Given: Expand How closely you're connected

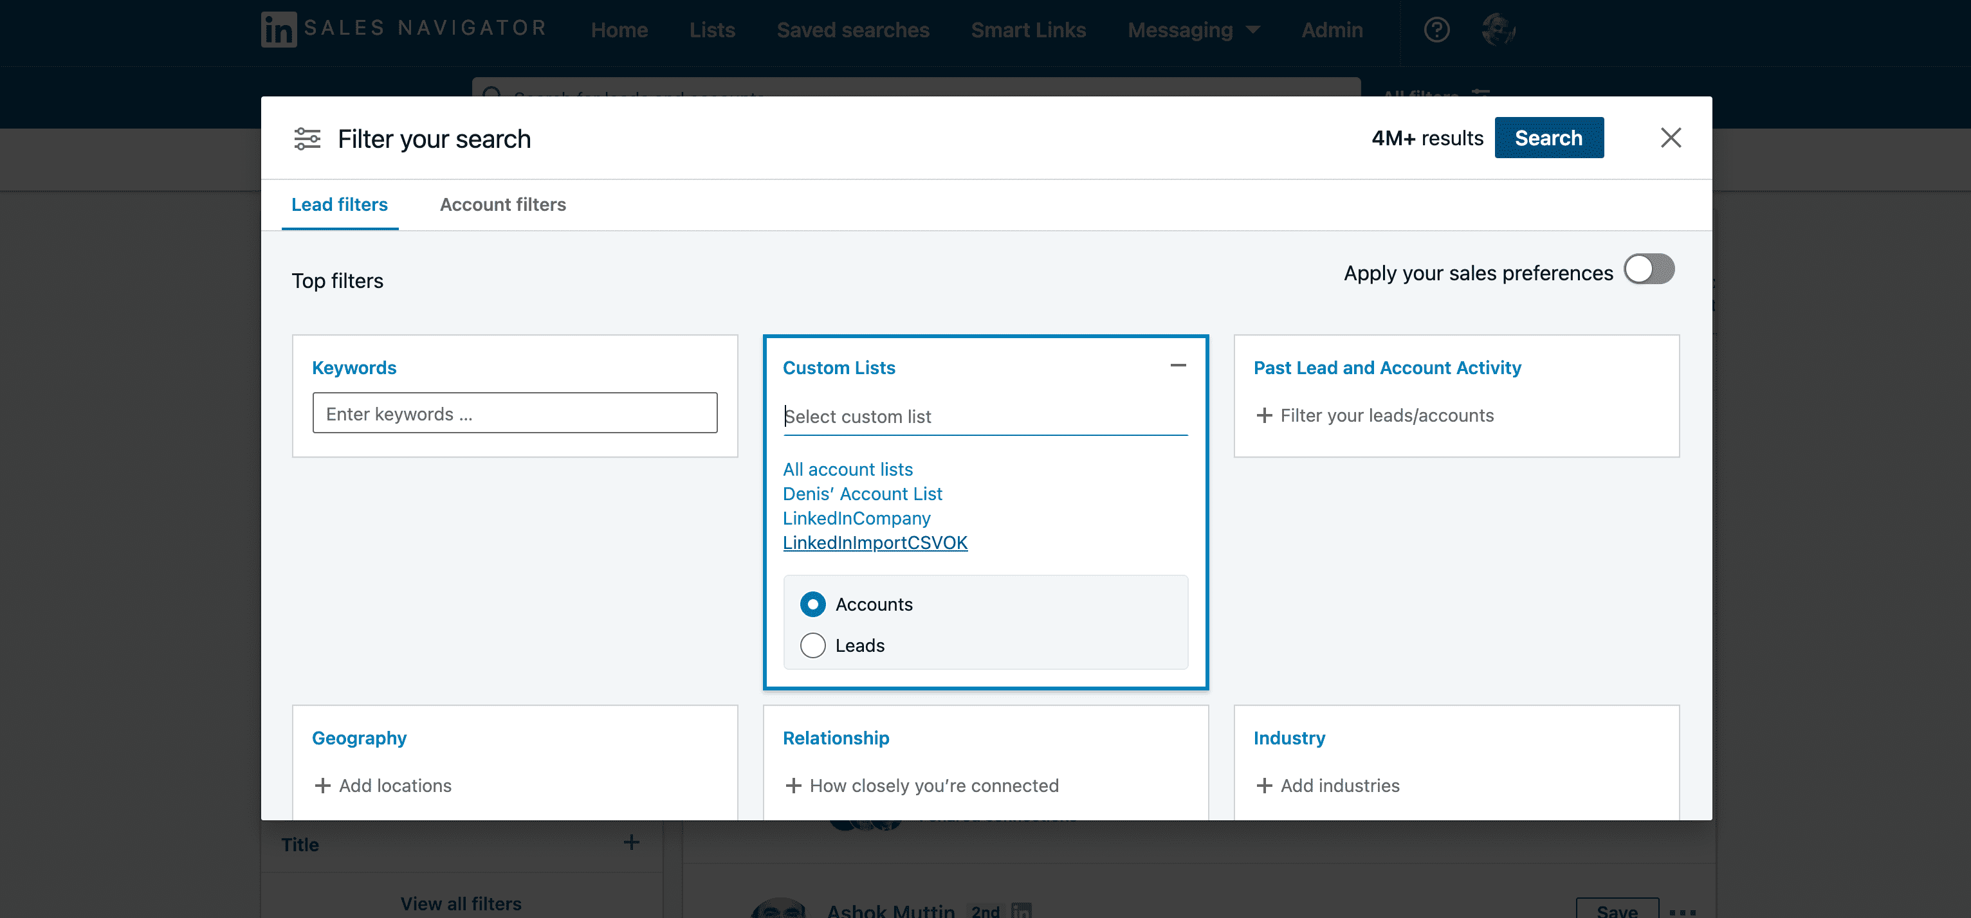Looking at the screenshot, I should pos(921,785).
